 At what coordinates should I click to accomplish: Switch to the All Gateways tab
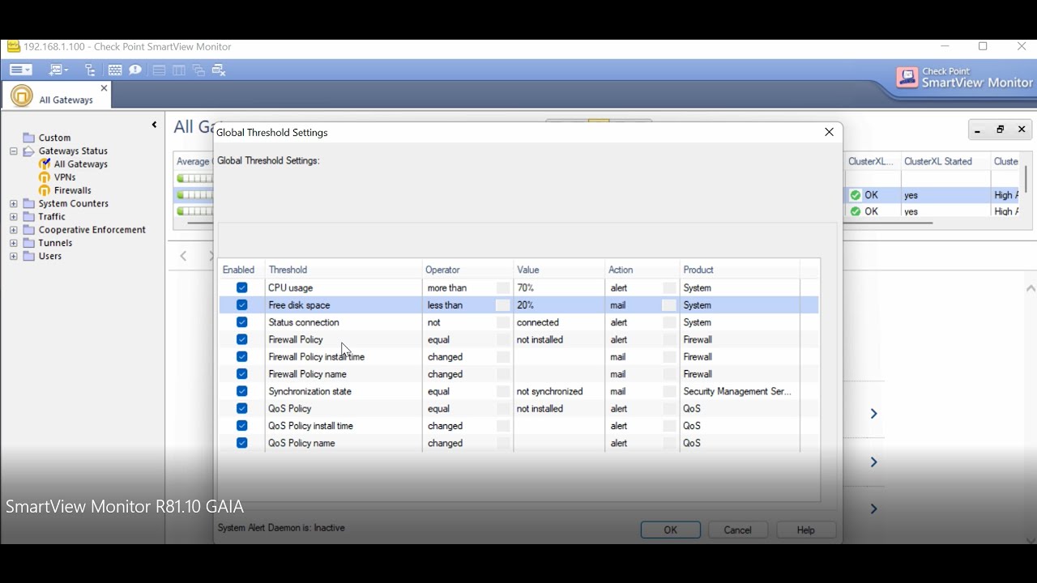(x=56, y=96)
